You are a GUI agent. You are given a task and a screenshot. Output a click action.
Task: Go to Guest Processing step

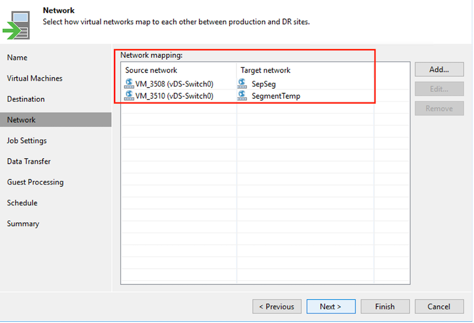click(x=35, y=182)
